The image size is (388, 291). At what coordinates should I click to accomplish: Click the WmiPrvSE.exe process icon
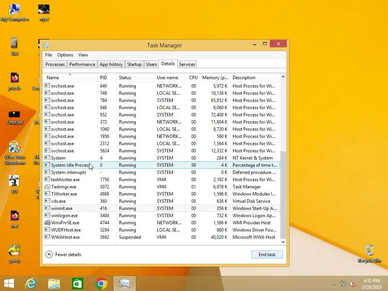click(47, 223)
